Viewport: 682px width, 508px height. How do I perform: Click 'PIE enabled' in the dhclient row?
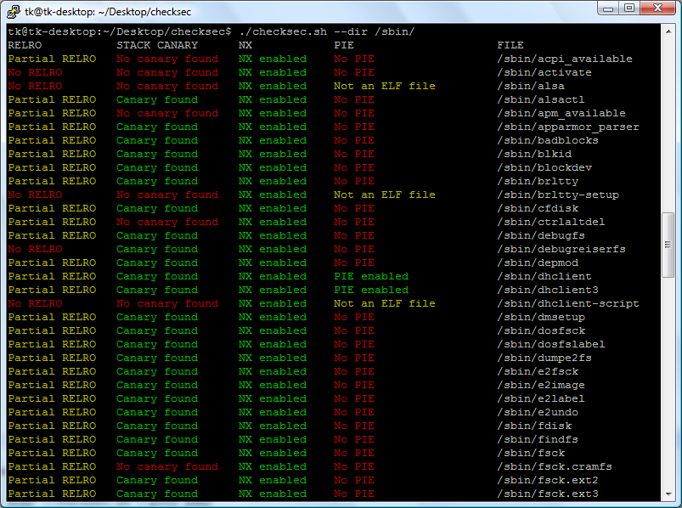pyautogui.click(x=371, y=276)
